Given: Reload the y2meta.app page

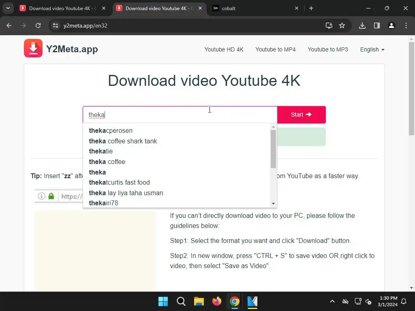Looking at the screenshot, I should coord(38,26).
